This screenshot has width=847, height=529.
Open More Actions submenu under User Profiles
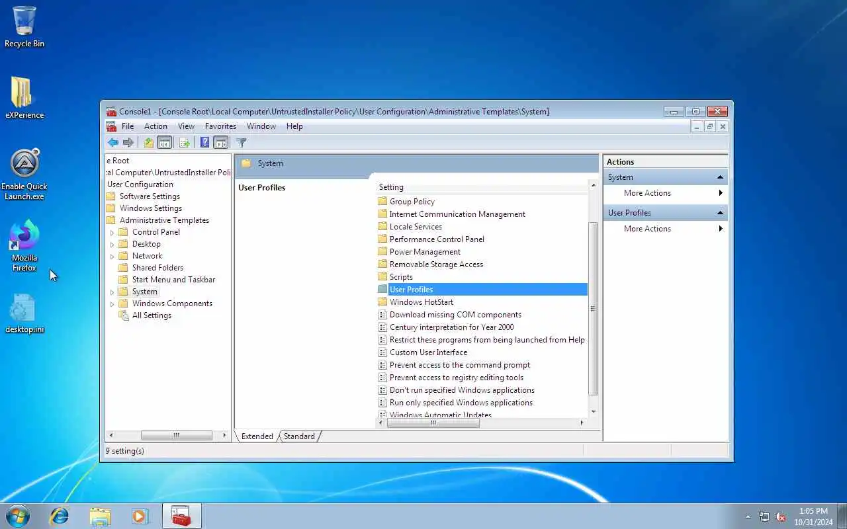(x=665, y=229)
